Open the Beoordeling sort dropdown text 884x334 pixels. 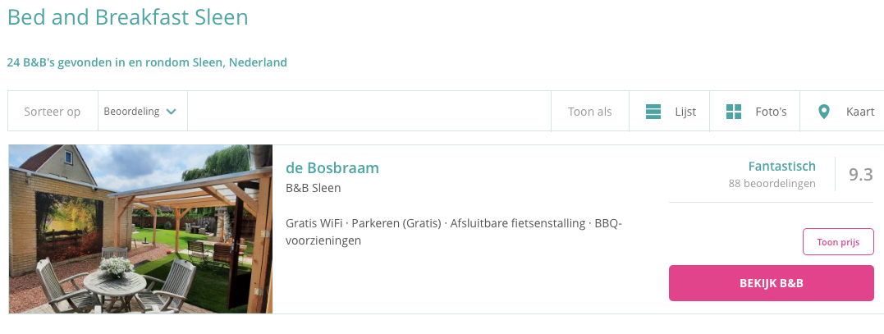pyautogui.click(x=131, y=112)
